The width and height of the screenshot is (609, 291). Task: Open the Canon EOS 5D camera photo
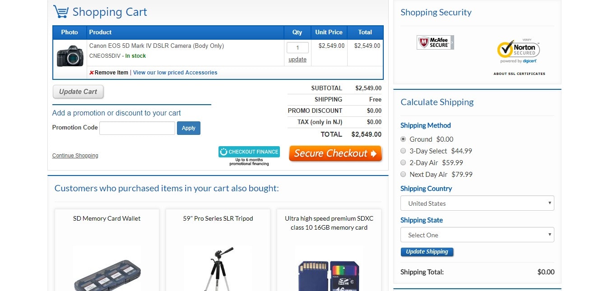(70, 56)
